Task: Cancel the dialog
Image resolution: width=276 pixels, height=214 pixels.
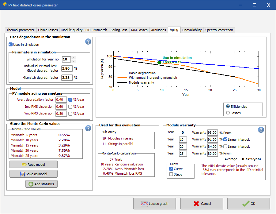Action: 202,204
